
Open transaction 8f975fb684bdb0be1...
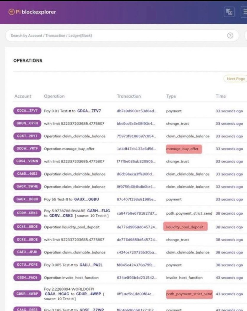136,187
